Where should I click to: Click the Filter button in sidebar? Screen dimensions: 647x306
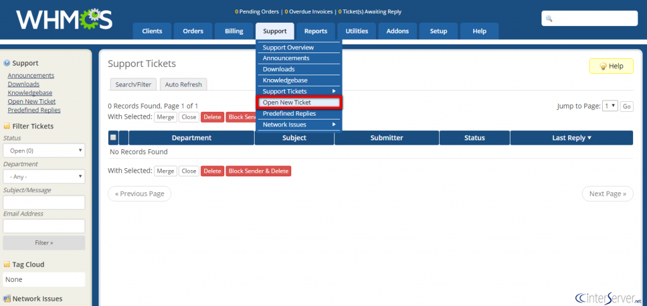pos(44,243)
